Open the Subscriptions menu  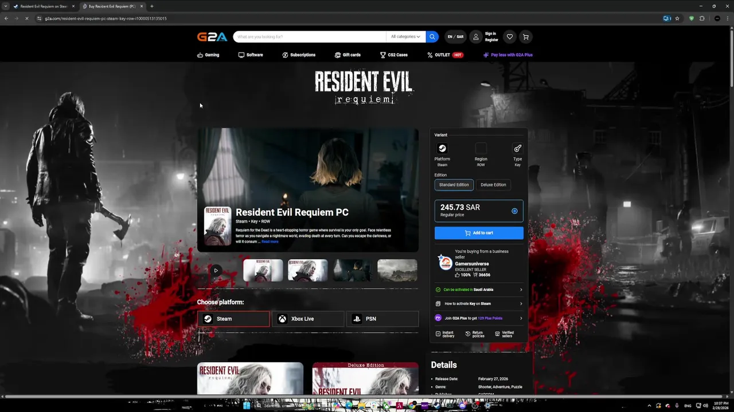(x=299, y=55)
